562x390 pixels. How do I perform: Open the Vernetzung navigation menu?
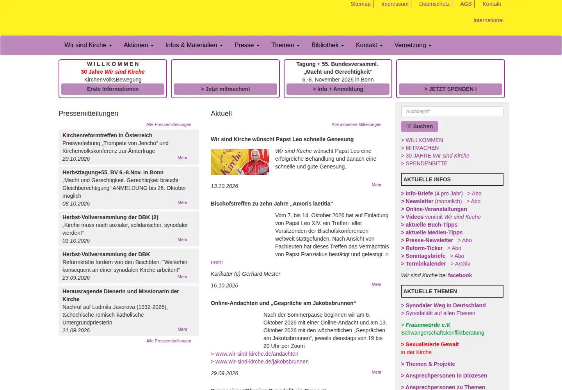pyautogui.click(x=413, y=45)
